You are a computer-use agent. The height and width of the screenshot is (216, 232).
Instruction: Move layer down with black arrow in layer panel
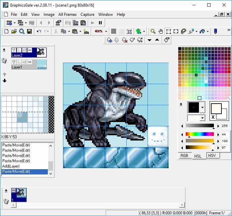click(5, 80)
